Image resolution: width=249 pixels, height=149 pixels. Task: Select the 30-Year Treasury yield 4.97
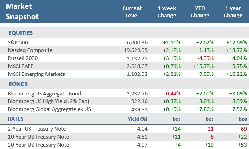(142, 145)
